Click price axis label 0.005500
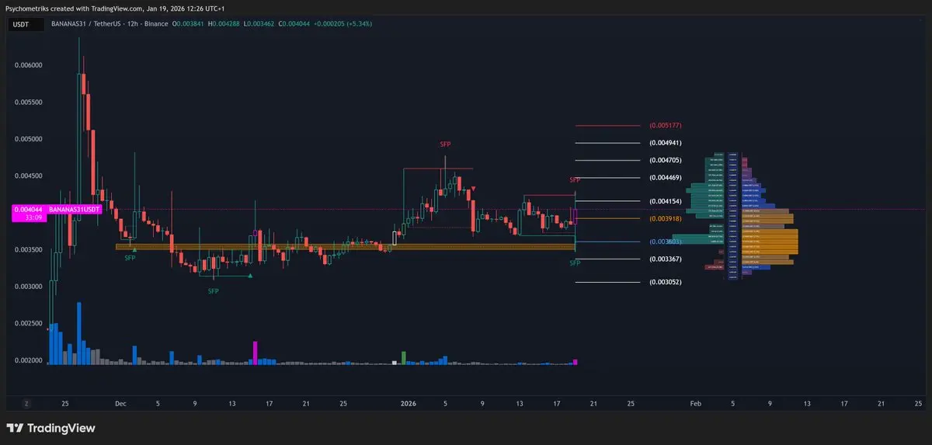Viewport: 932px width, 445px height. [29, 103]
